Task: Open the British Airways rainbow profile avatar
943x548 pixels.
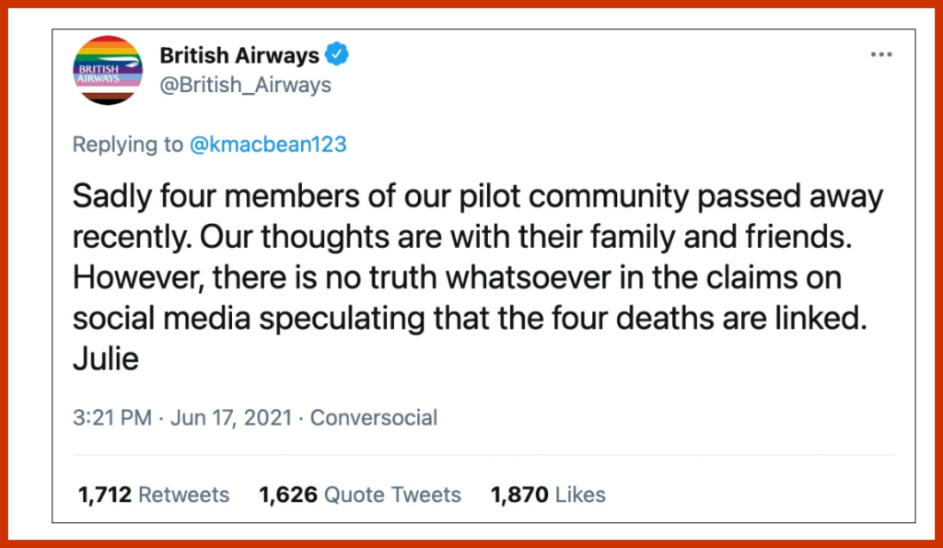Action: point(108,70)
